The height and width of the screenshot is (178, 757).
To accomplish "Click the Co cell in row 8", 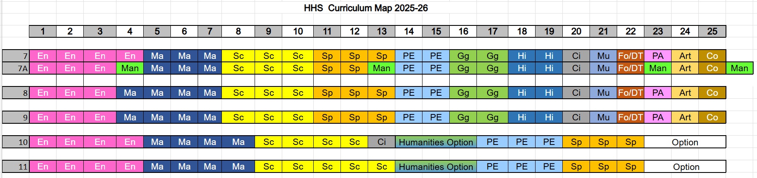I will [x=712, y=93].
